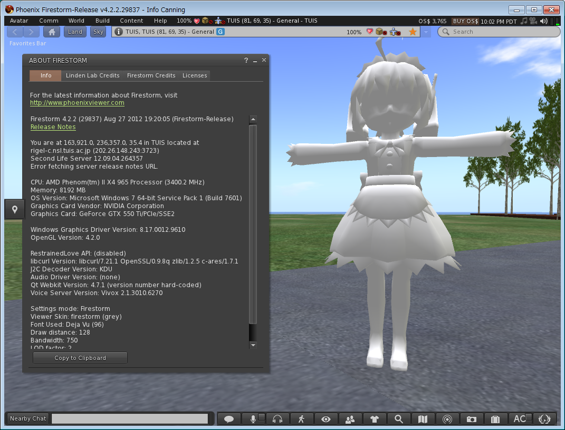565x430 pixels.
Task: Open the radar mini-map icon
Action: click(447, 419)
